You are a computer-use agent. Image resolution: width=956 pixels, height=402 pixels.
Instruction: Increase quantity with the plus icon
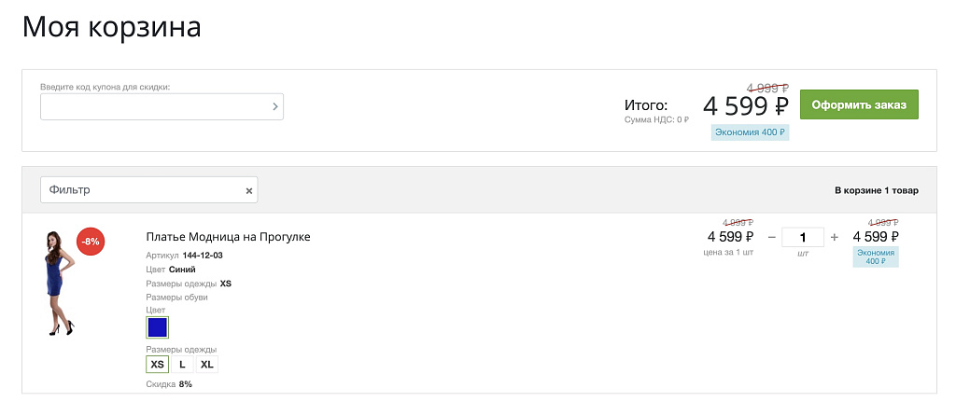835,237
